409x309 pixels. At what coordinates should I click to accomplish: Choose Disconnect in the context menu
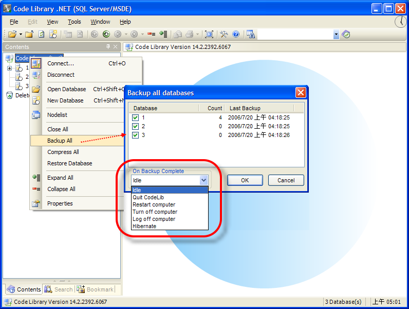point(86,75)
